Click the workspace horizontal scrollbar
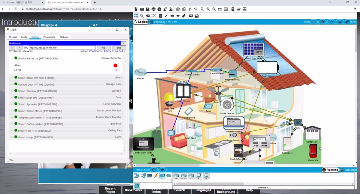Viewport: 360px width, 194px height. [x=244, y=165]
